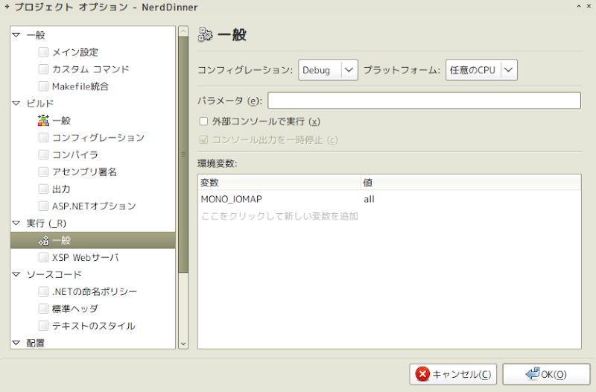Select 出力 in the tree
Screen dimensions: 596x392
point(61,189)
